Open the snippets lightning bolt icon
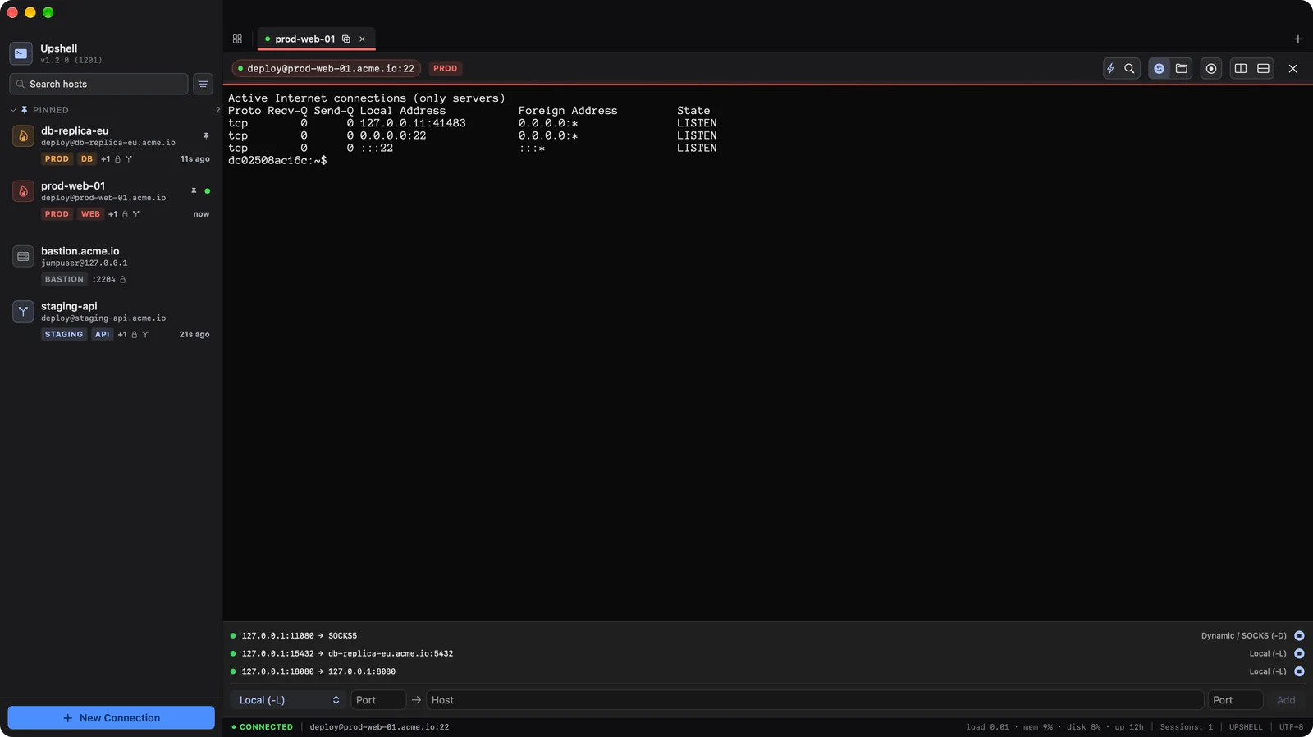This screenshot has width=1313, height=737. 1110,69
